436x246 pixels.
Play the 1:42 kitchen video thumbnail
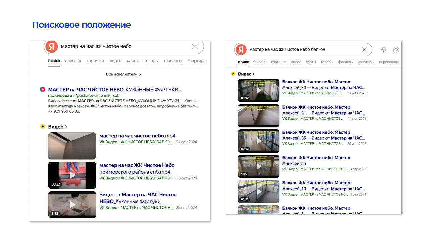pyautogui.click(x=72, y=205)
